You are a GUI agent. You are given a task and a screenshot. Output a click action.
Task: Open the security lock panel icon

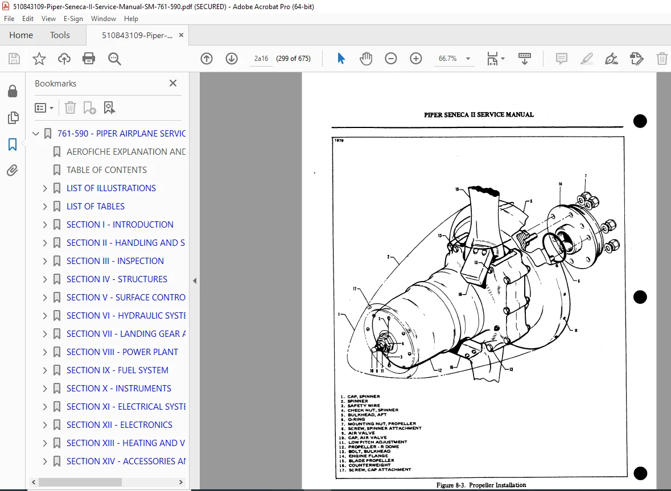pyautogui.click(x=13, y=91)
